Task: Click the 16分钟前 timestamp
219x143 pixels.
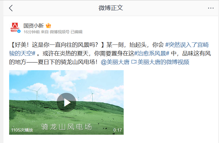Action: [x=32, y=32]
